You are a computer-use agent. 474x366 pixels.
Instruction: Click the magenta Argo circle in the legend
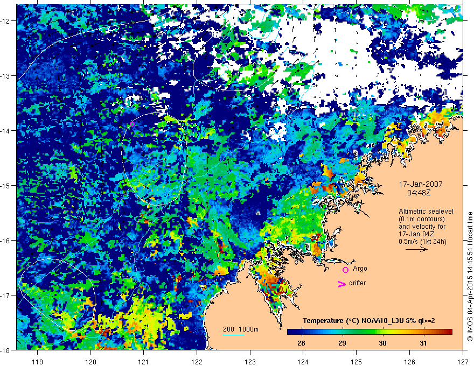click(x=345, y=270)
